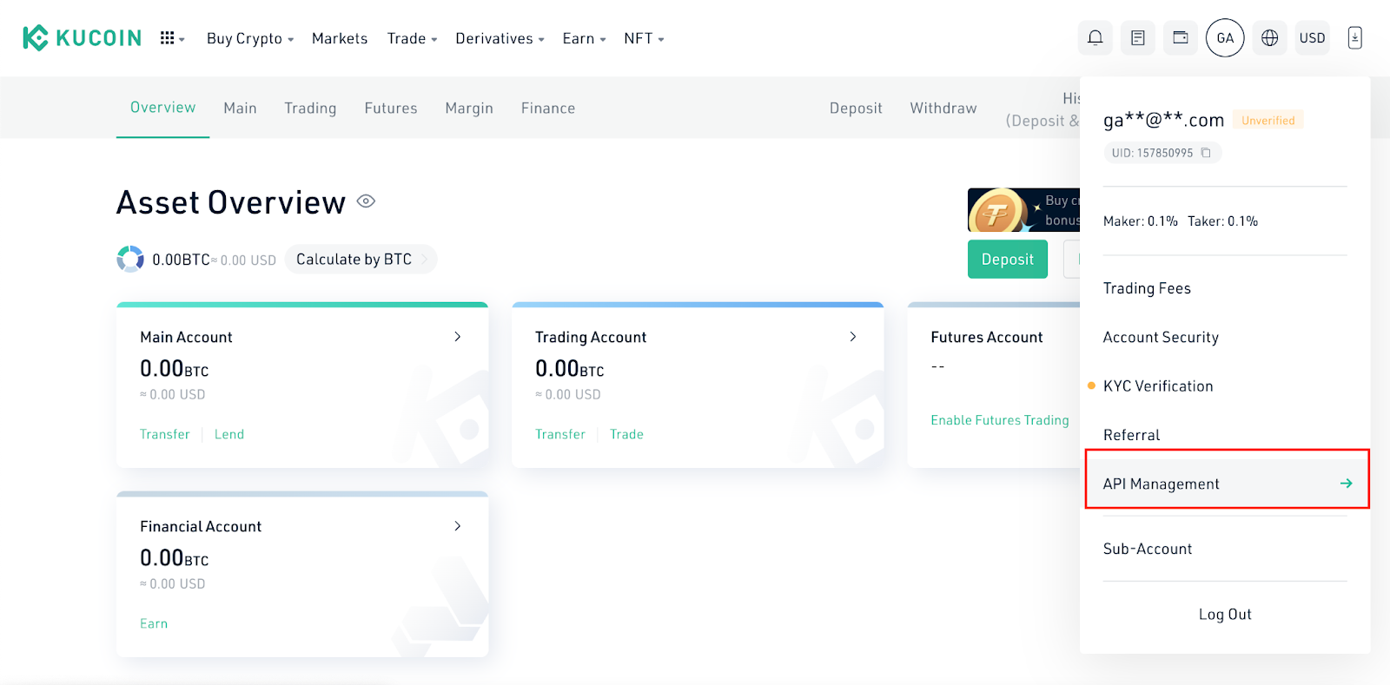Open Main Account details chevron
The width and height of the screenshot is (1390, 685).
458,337
